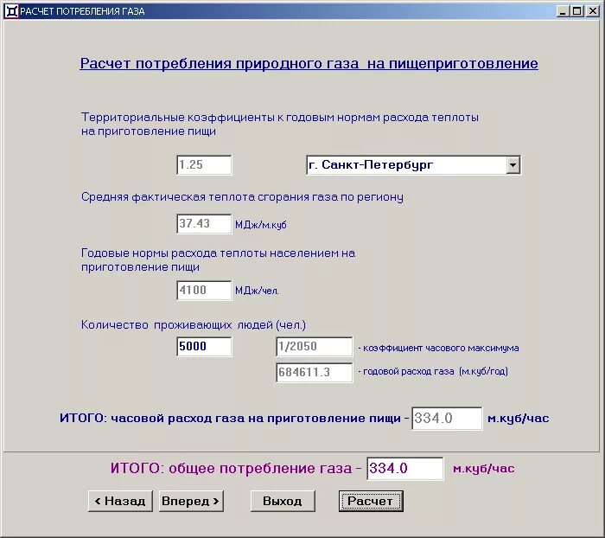Click the МДж/м.куб unit label

pyautogui.click(x=261, y=225)
